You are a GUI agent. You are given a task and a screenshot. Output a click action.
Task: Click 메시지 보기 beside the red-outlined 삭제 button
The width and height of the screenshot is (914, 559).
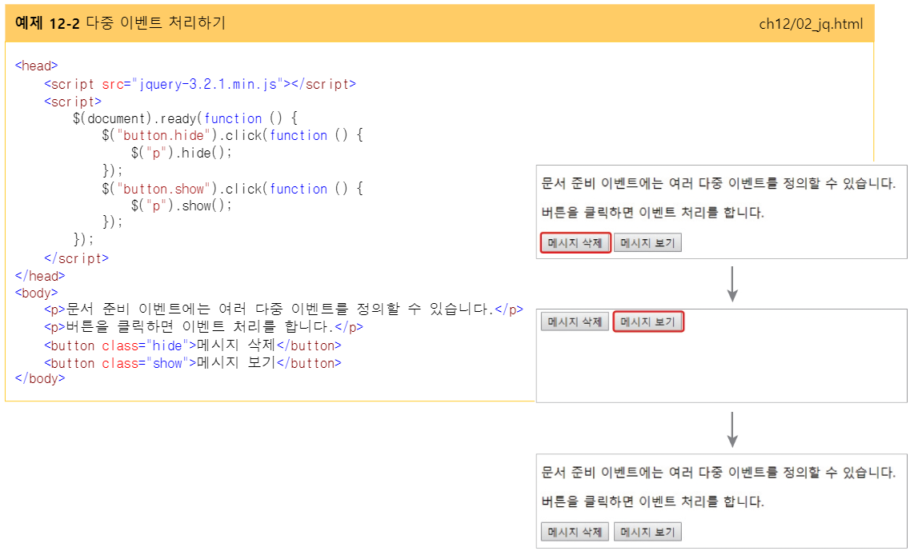[x=647, y=243]
